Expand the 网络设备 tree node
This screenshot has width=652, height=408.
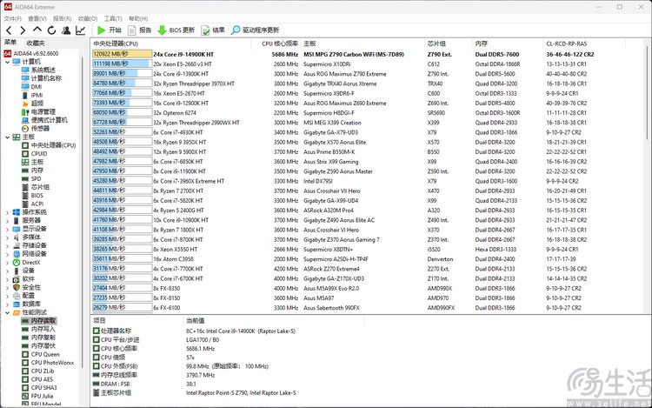7,254
